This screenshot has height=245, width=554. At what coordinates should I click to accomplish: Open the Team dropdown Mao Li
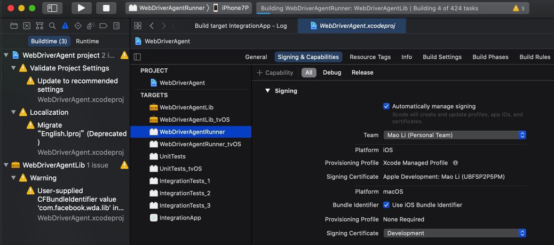click(x=455, y=135)
